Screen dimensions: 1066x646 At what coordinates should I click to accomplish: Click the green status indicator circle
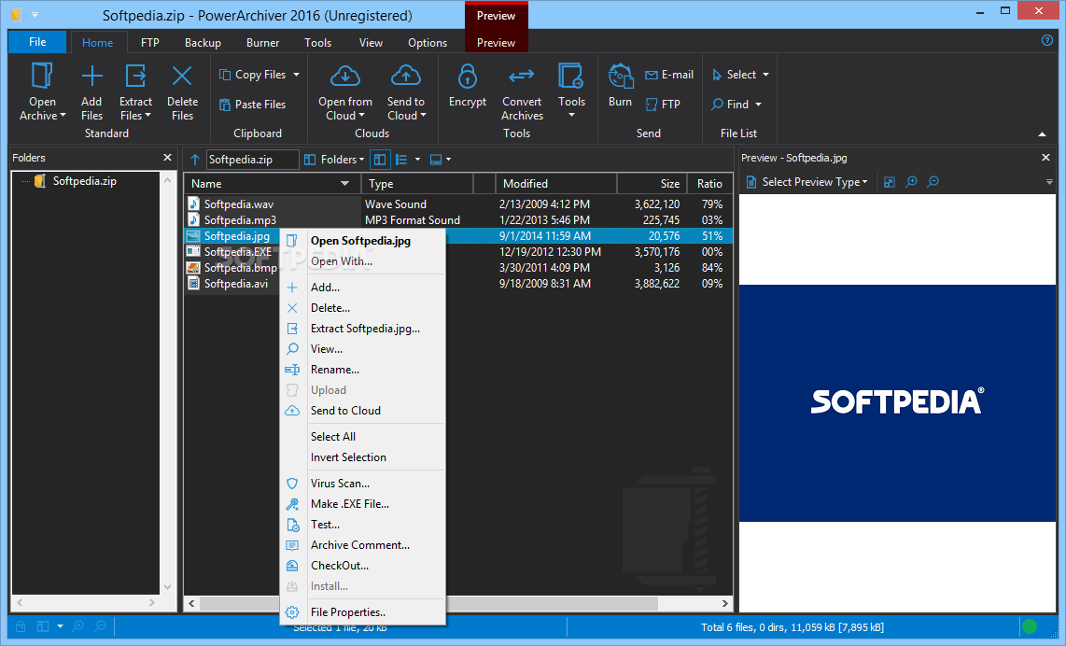(x=1030, y=626)
